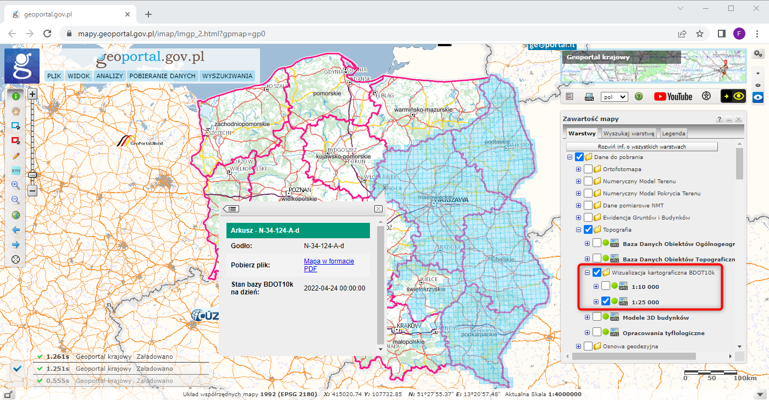Open the YouTube channel icon

673,96
